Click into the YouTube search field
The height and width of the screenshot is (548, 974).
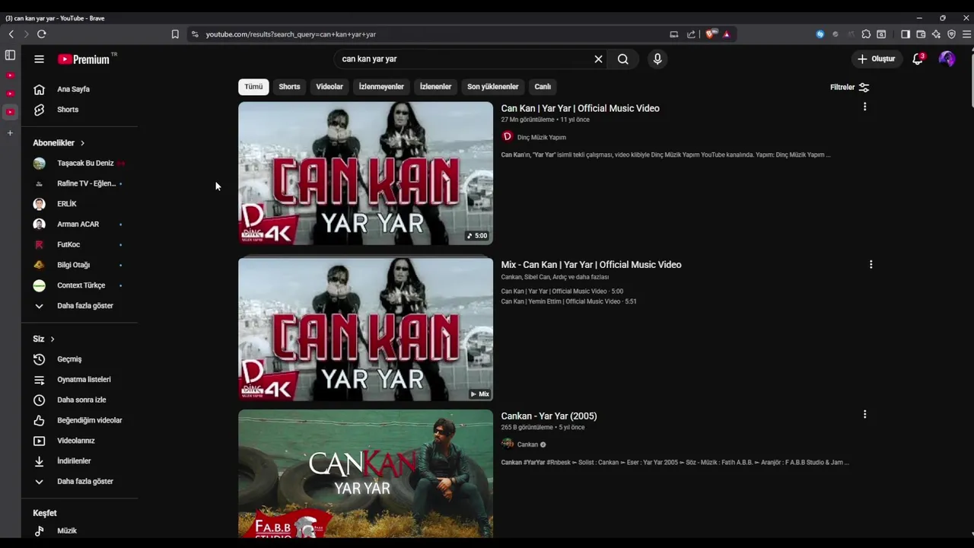[x=464, y=59]
